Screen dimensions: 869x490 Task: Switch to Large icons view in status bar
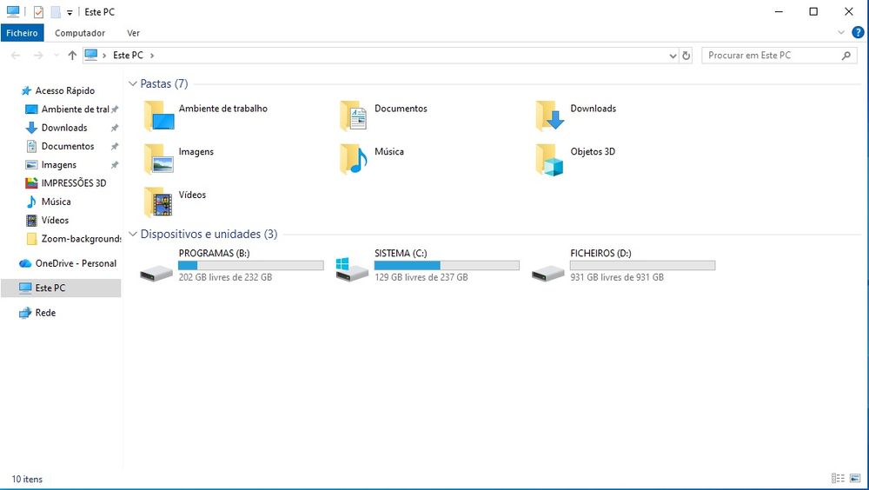pyautogui.click(x=855, y=479)
